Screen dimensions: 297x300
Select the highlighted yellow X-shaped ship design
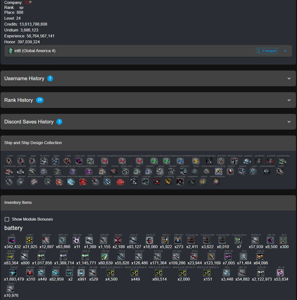(218, 171)
